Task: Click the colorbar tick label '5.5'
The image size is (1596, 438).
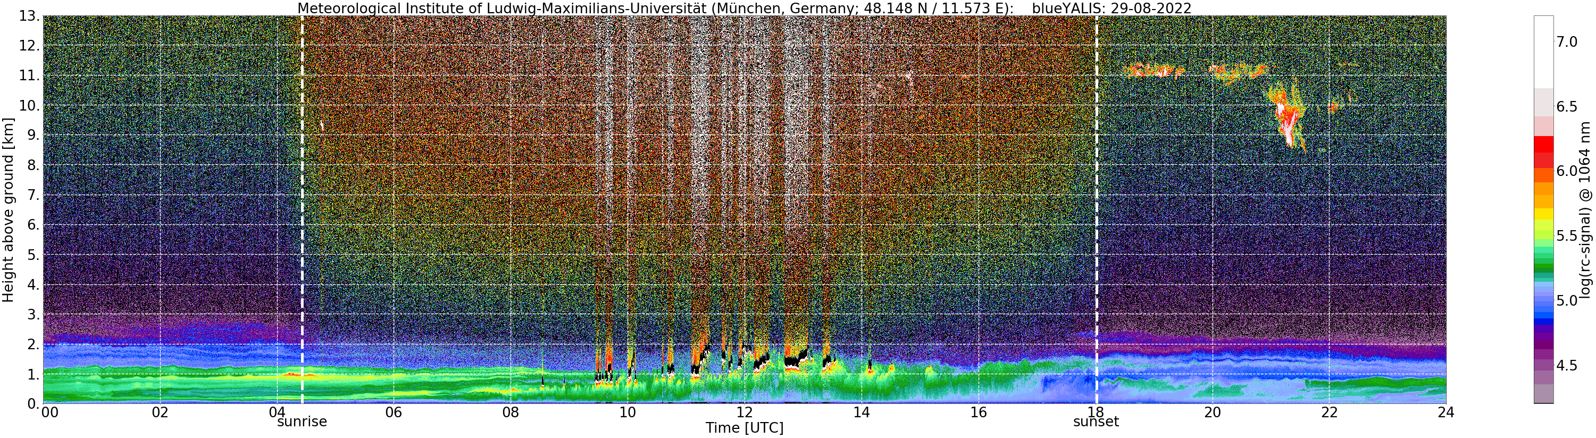Action: point(1566,236)
